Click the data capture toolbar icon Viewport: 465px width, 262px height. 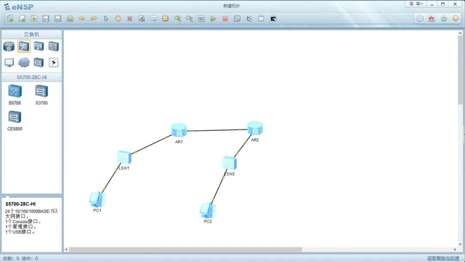coord(237,19)
